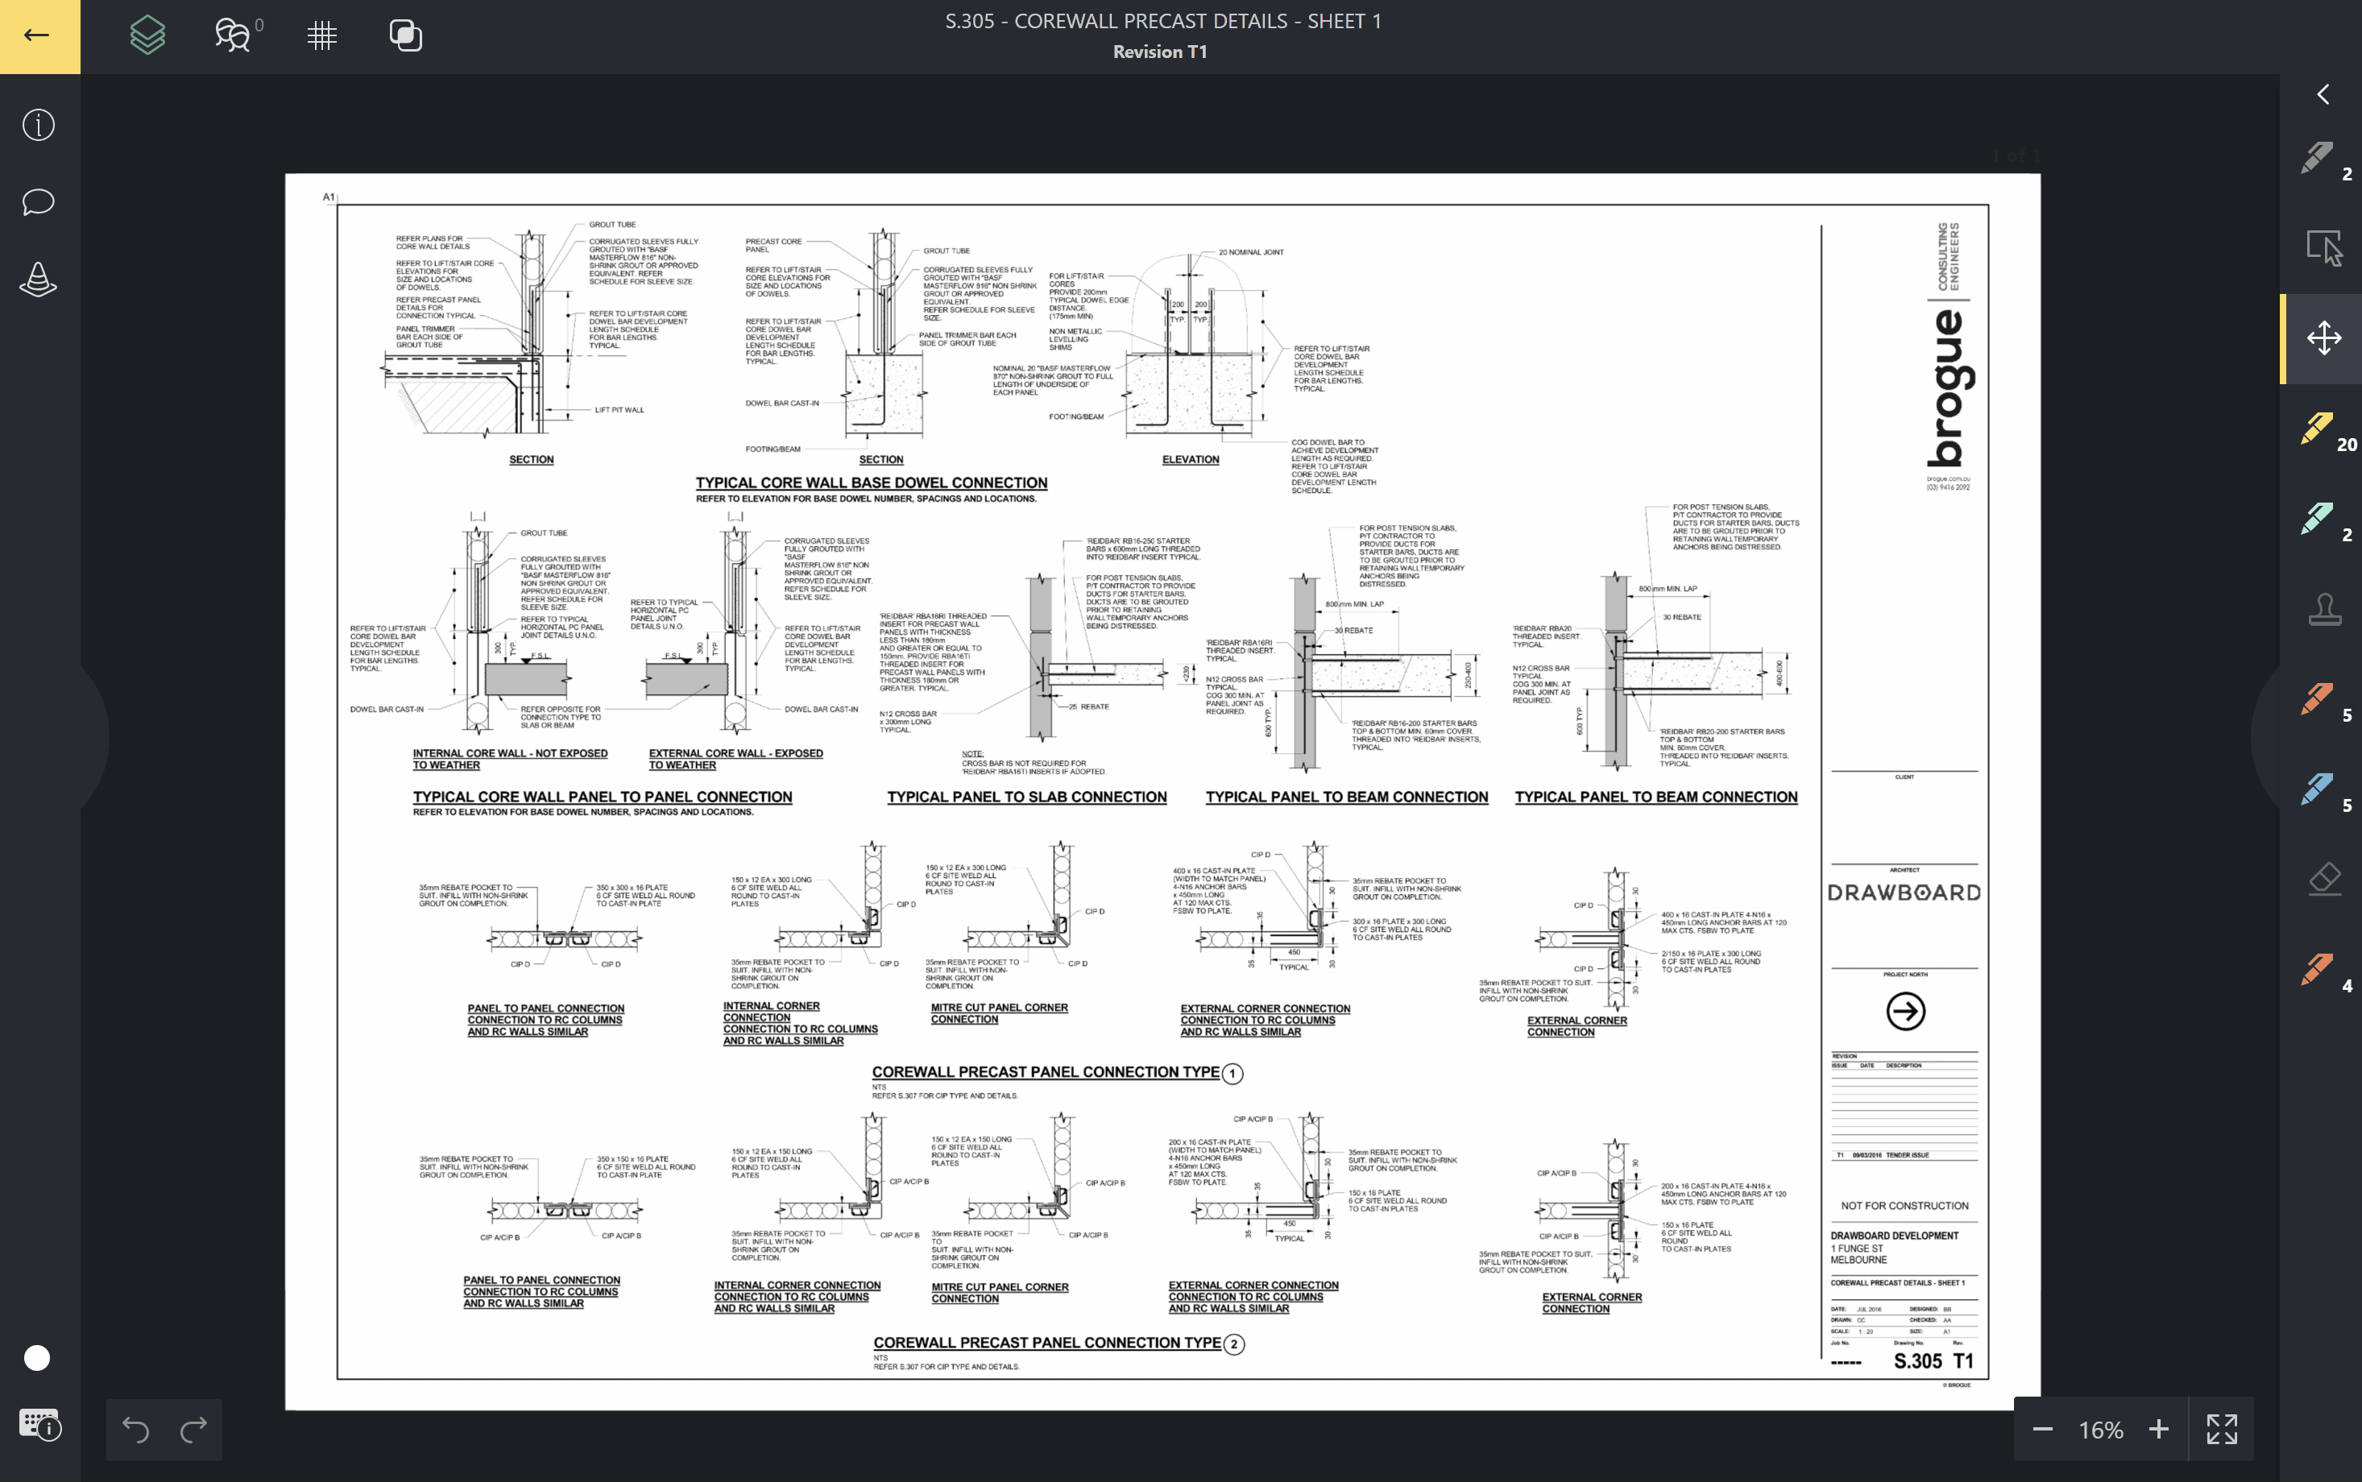Zoom in with the plus button
Viewport: 2362px width, 1482px height.
[x=2159, y=1429]
